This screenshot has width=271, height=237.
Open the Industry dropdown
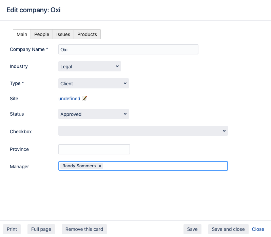tap(90, 66)
